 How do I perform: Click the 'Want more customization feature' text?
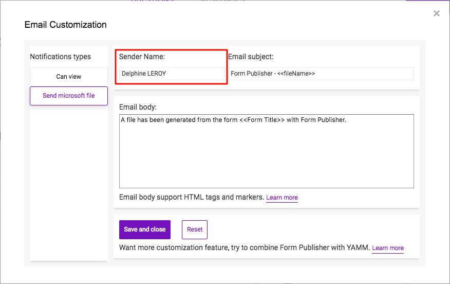coord(245,247)
